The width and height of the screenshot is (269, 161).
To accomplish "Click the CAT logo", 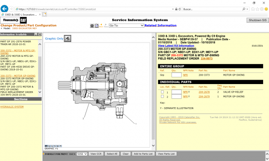I will pyautogui.click(x=23, y=21).
